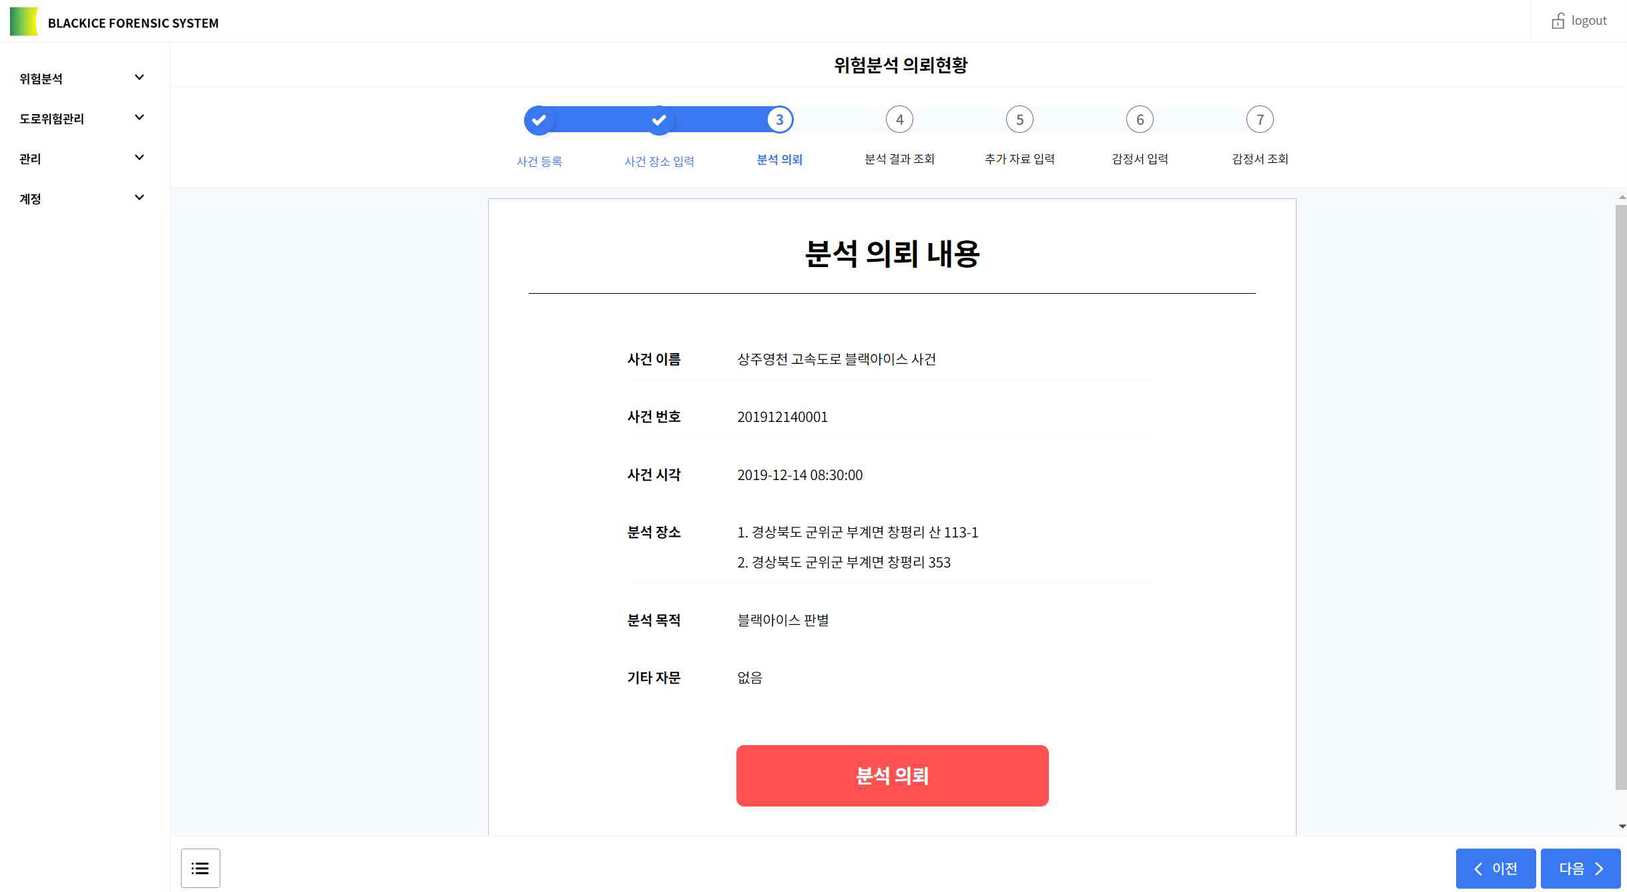
Task: Click the 사건 시각 field label
Action: [x=654, y=475]
